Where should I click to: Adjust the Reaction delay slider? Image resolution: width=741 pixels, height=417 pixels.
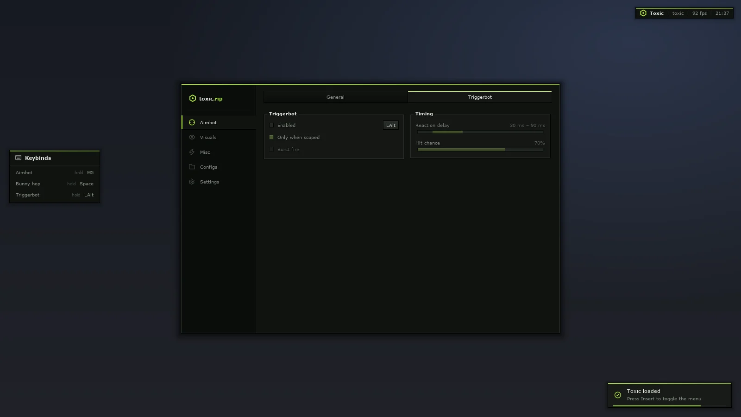[480, 132]
